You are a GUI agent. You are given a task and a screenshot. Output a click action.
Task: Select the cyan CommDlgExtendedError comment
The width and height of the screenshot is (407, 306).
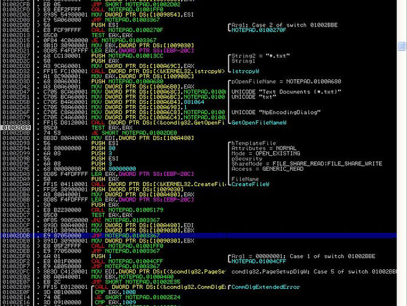265,287
